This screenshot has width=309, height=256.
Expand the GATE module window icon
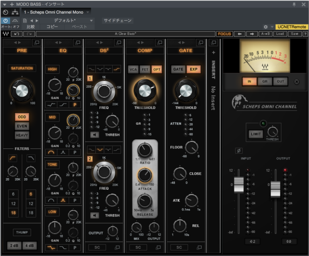pyautogui.click(x=201, y=42)
